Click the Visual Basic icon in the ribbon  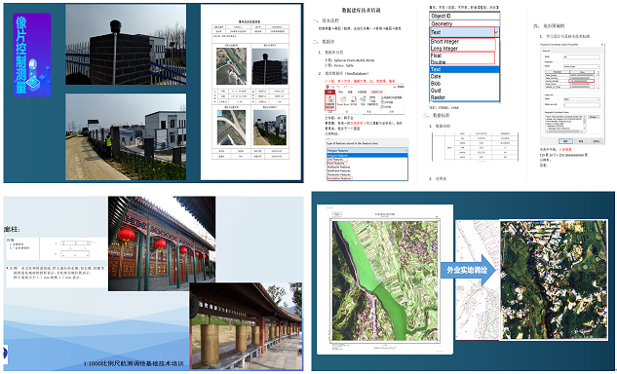[x=343, y=101]
